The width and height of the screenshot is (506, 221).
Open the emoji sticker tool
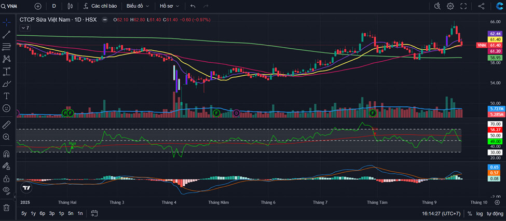coord(7,108)
